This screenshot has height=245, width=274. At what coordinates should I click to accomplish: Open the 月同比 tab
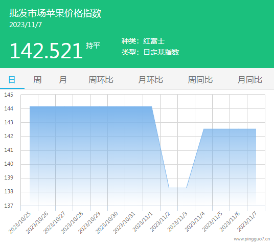(249, 80)
